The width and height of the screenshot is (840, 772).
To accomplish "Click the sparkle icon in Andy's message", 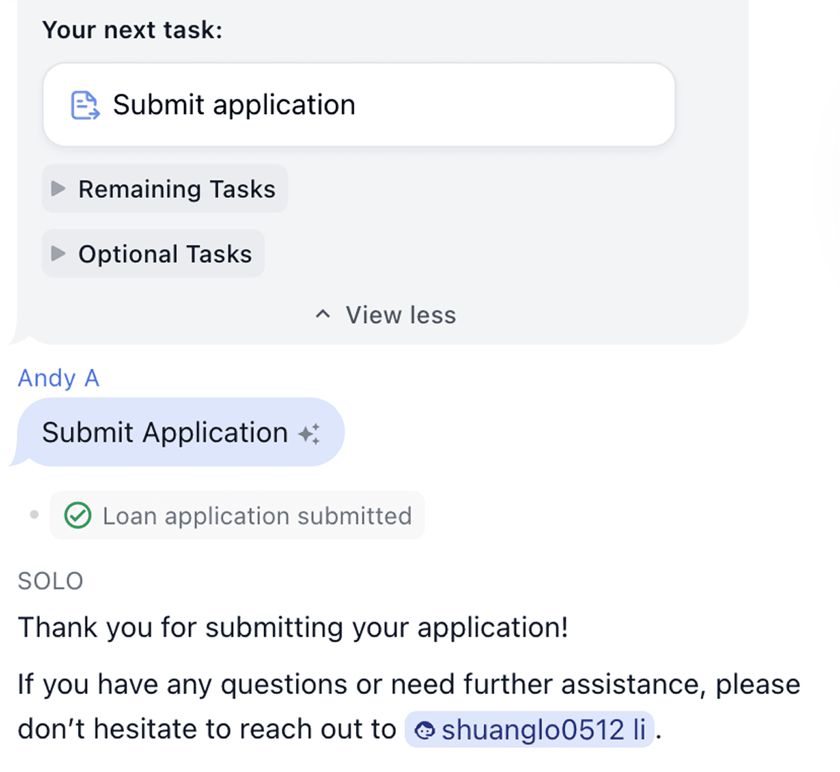I will [x=309, y=434].
